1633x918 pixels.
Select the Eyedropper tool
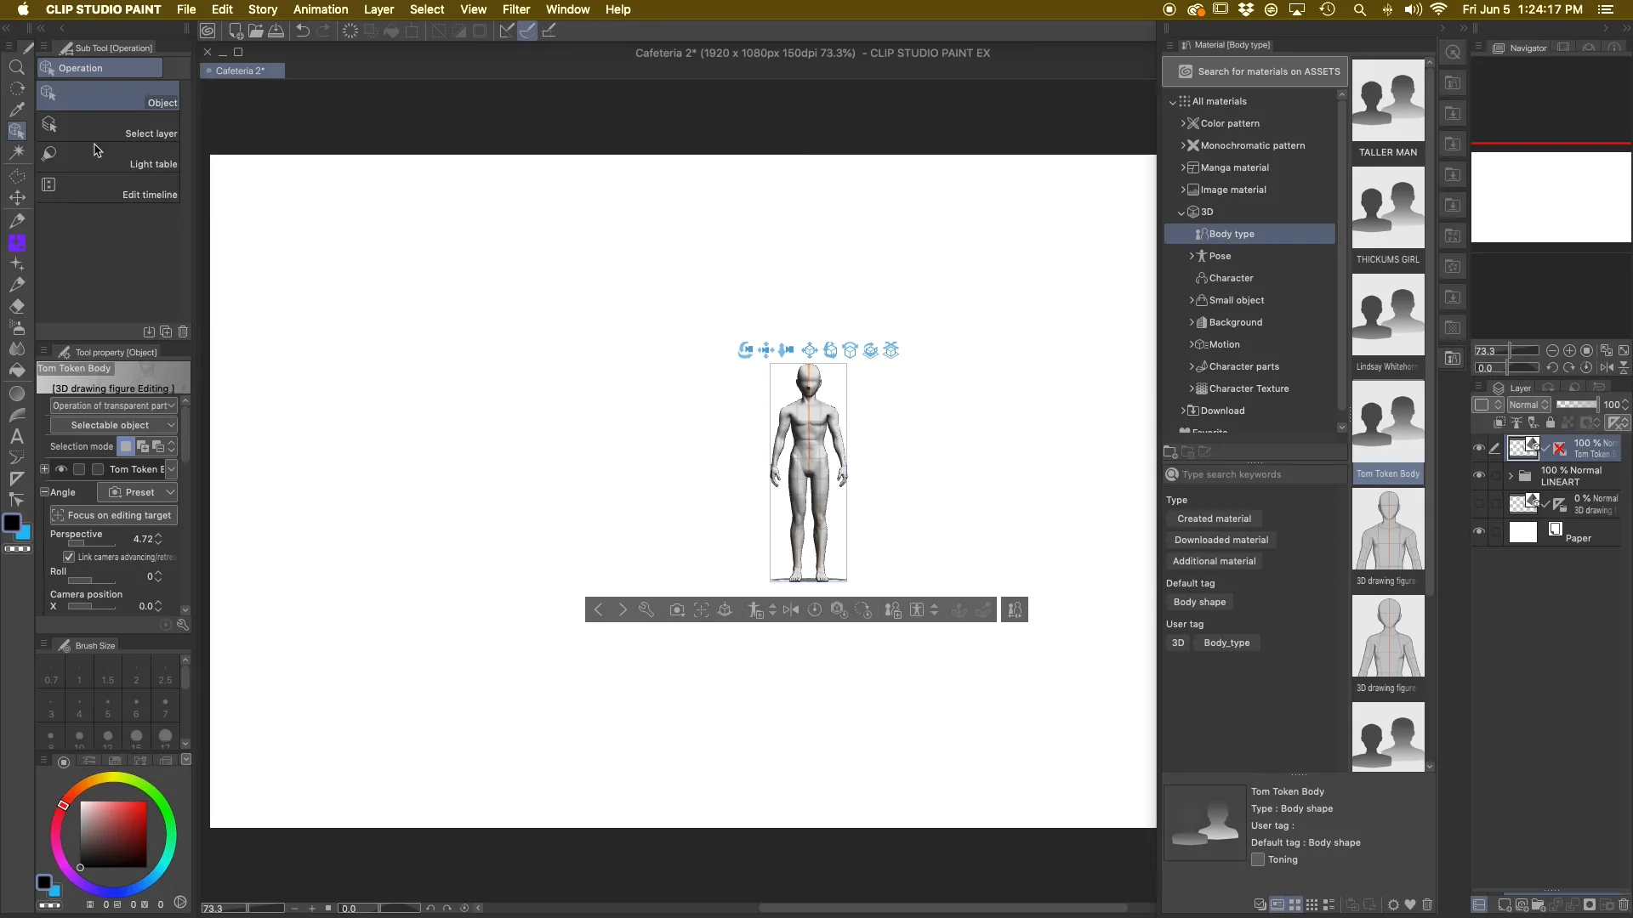click(x=17, y=109)
